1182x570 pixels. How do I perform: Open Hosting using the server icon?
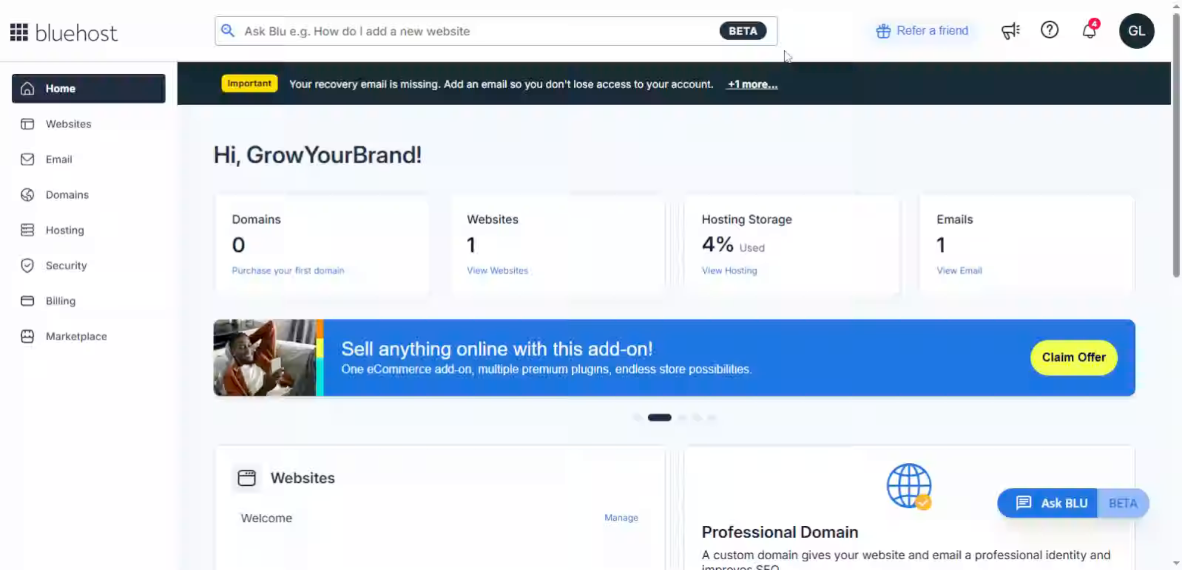coord(28,230)
